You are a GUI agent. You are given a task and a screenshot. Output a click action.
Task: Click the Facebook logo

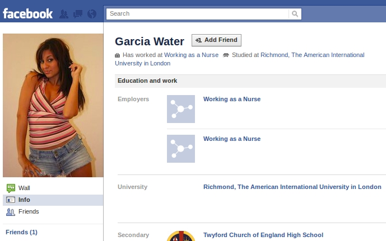pyautogui.click(x=27, y=14)
